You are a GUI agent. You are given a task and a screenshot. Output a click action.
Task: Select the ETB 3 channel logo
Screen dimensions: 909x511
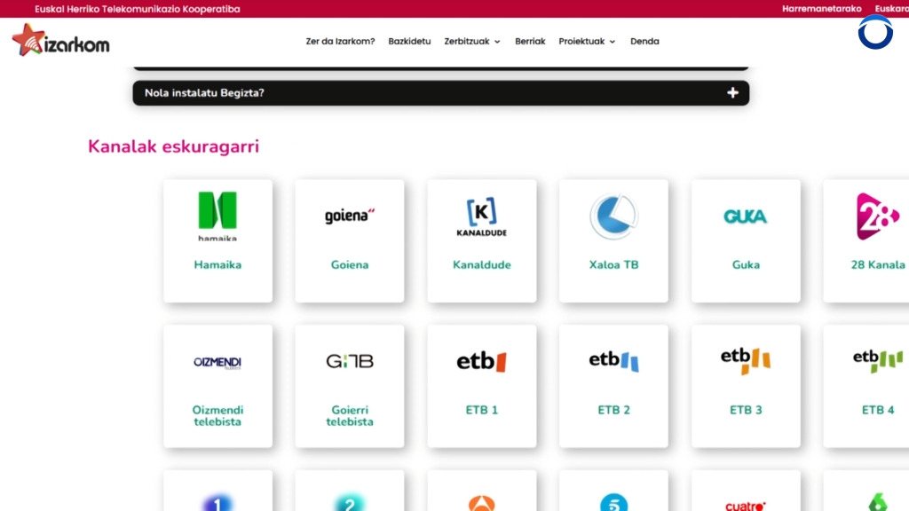(746, 360)
